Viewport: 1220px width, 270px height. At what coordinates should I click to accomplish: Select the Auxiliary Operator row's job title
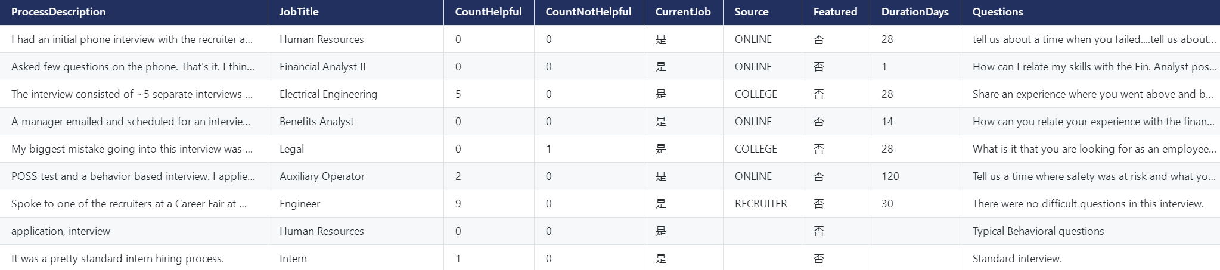coord(322,176)
